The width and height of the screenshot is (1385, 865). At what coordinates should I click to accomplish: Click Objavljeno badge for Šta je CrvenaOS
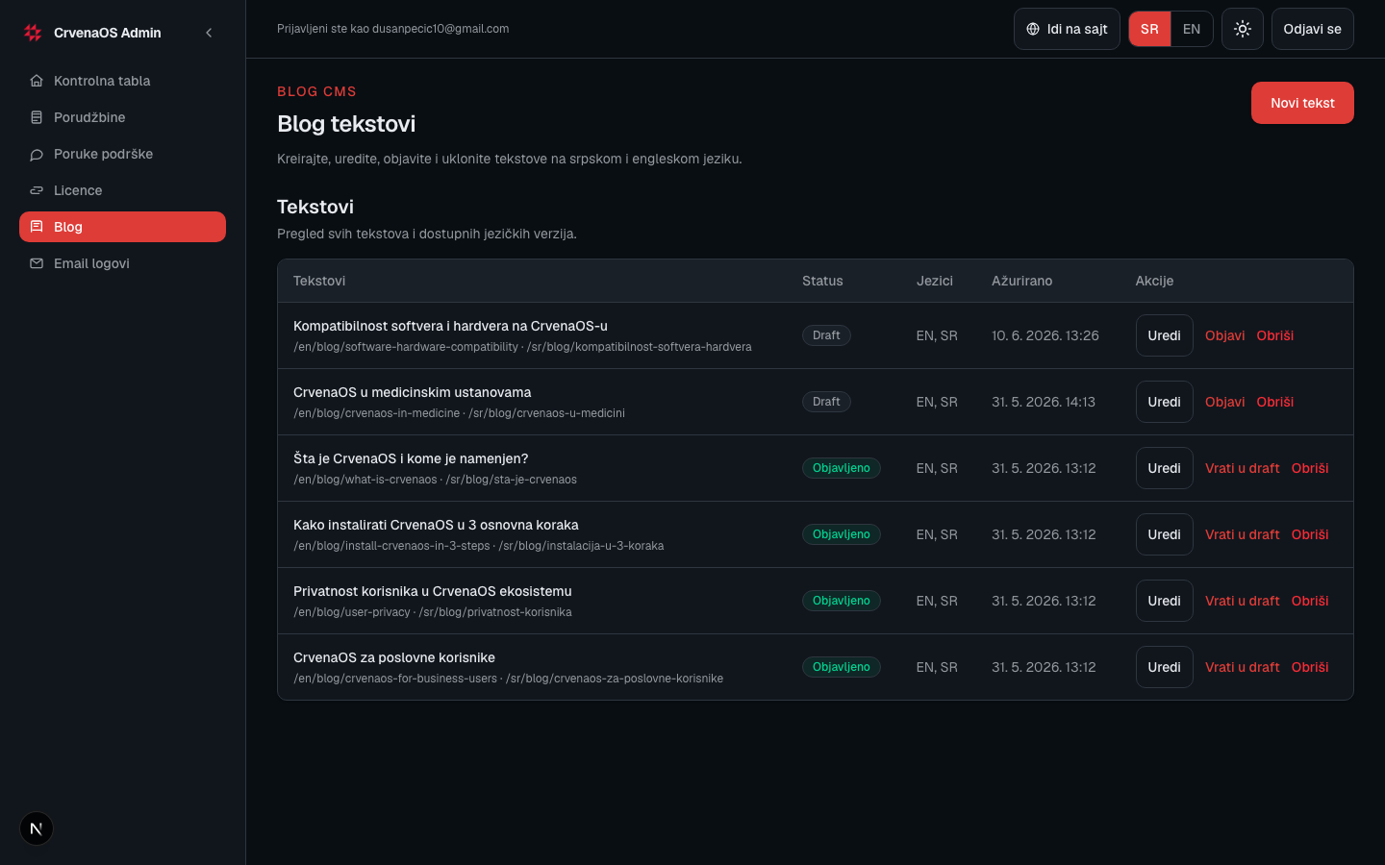point(841,468)
